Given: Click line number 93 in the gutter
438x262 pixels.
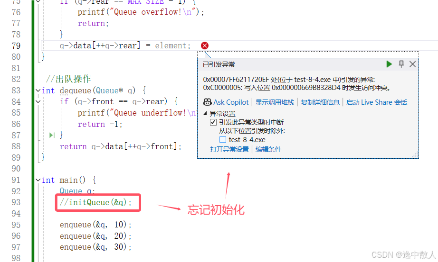Looking at the screenshot, I should (16, 202).
